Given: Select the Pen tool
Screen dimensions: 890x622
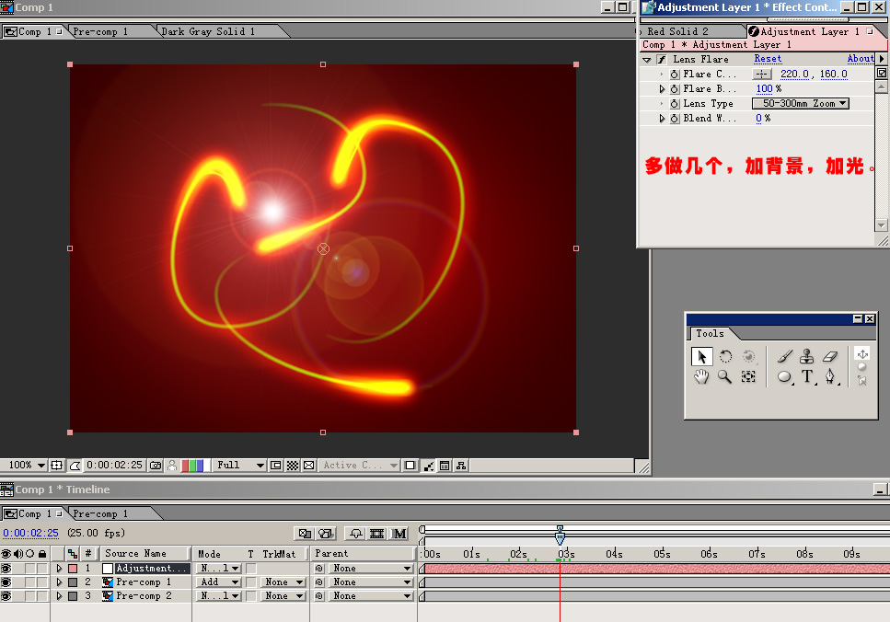Looking at the screenshot, I should point(830,376).
